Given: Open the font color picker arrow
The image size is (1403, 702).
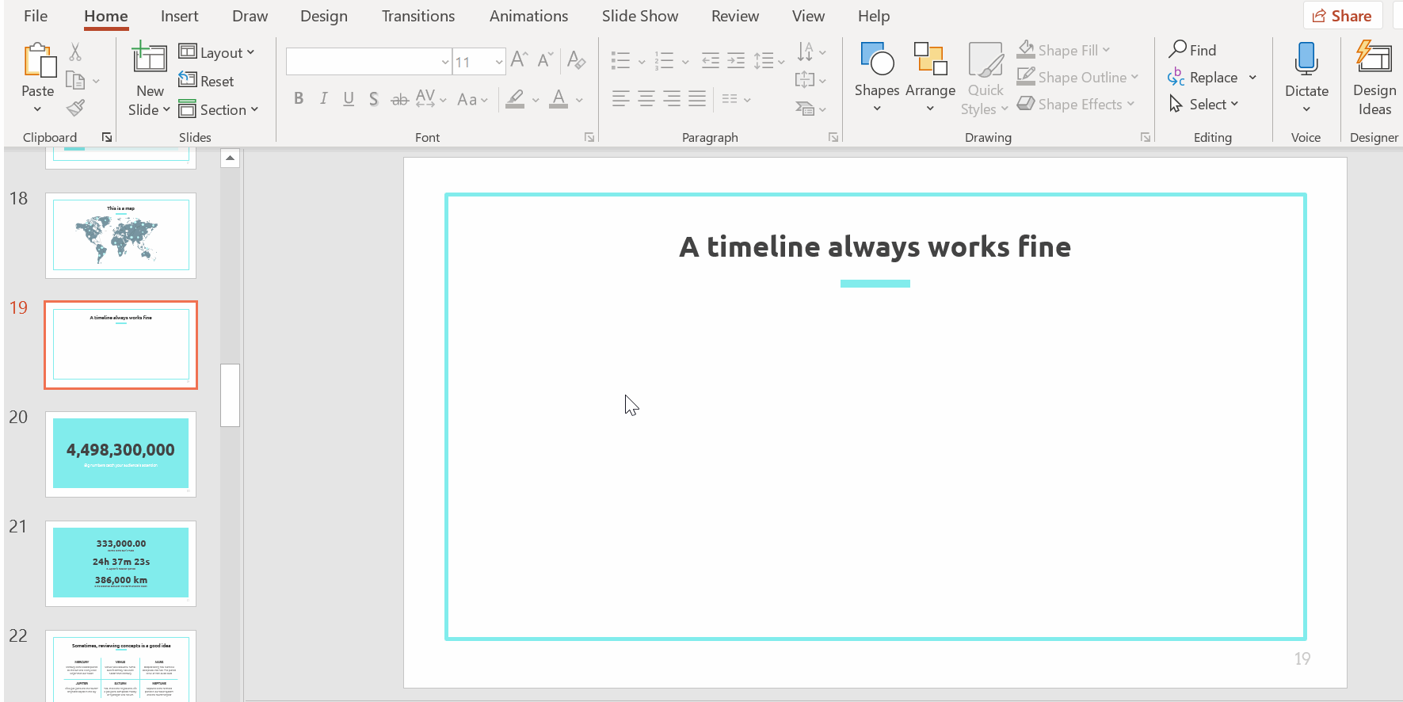Looking at the screenshot, I should coord(580,100).
